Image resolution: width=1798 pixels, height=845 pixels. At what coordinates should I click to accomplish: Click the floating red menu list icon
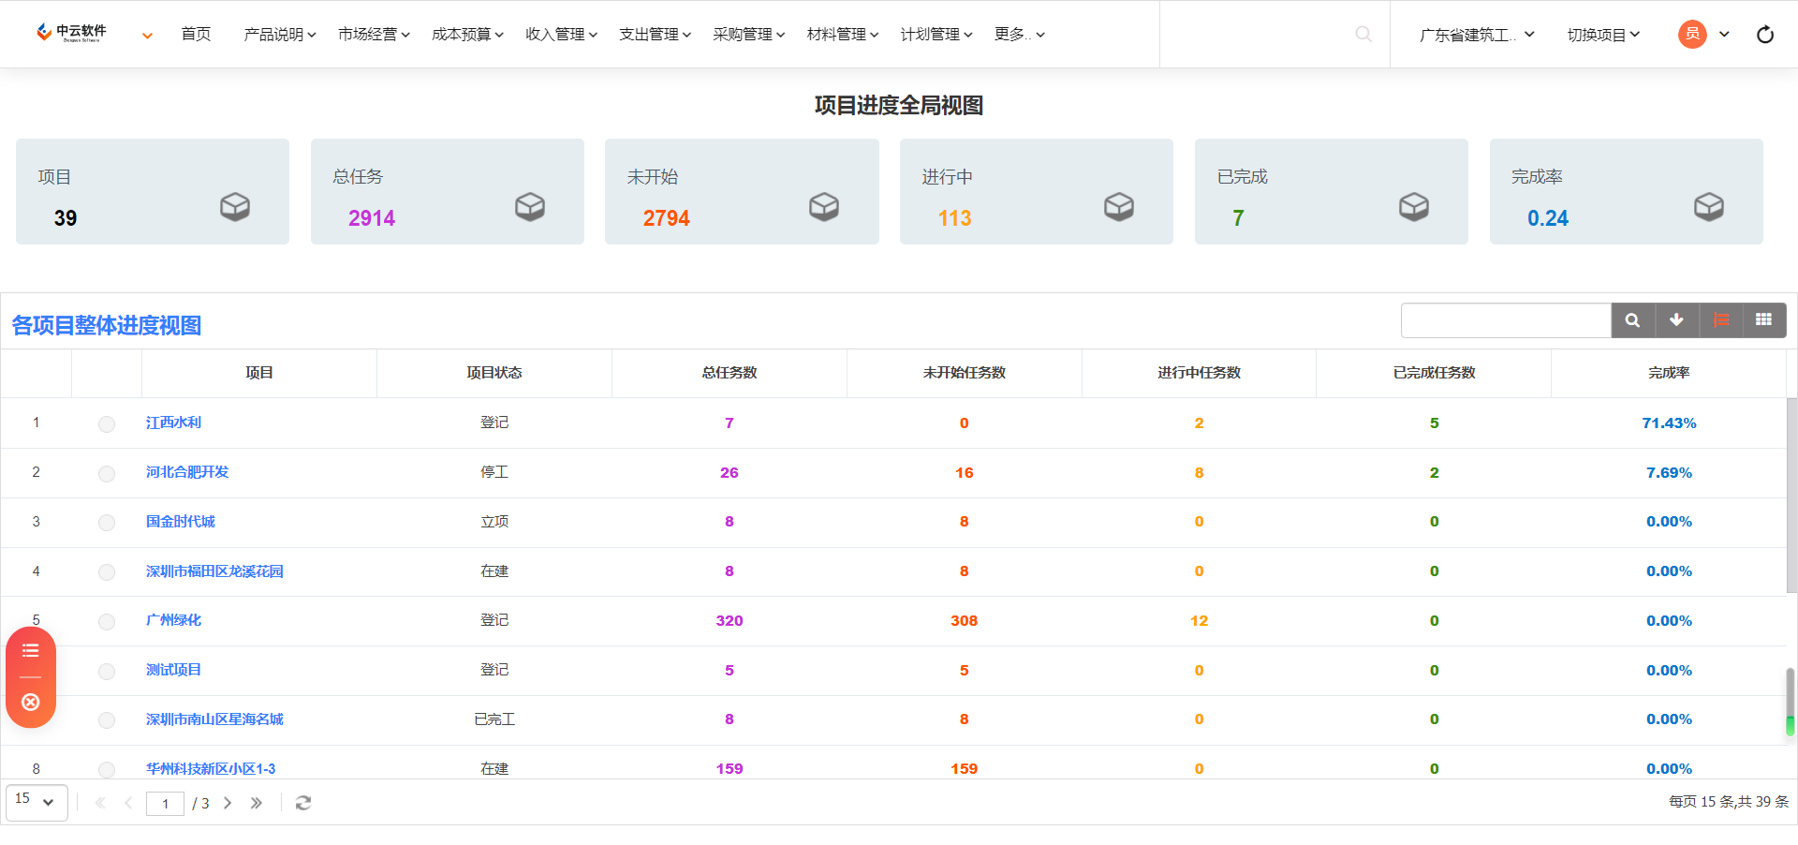click(31, 650)
